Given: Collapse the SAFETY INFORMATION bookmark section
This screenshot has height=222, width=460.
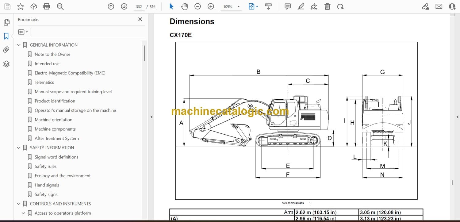Looking at the screenshot, I should [x=19, y=148].
